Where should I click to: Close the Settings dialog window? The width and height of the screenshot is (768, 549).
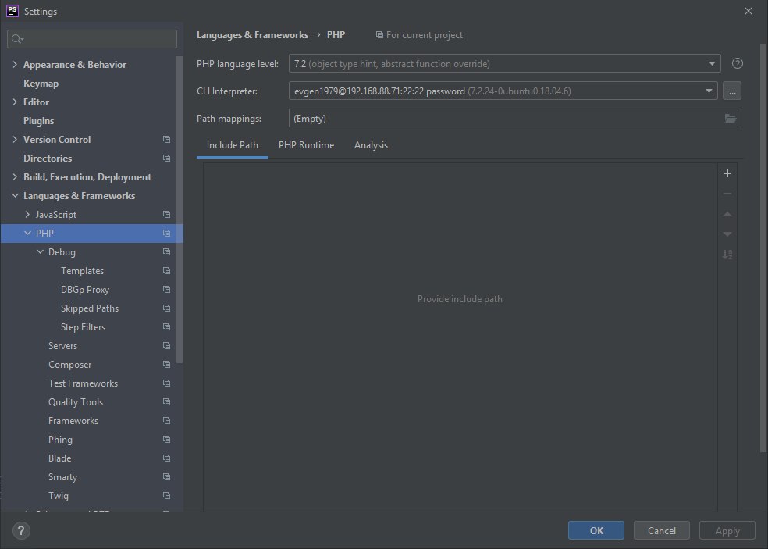click(748, 11)
